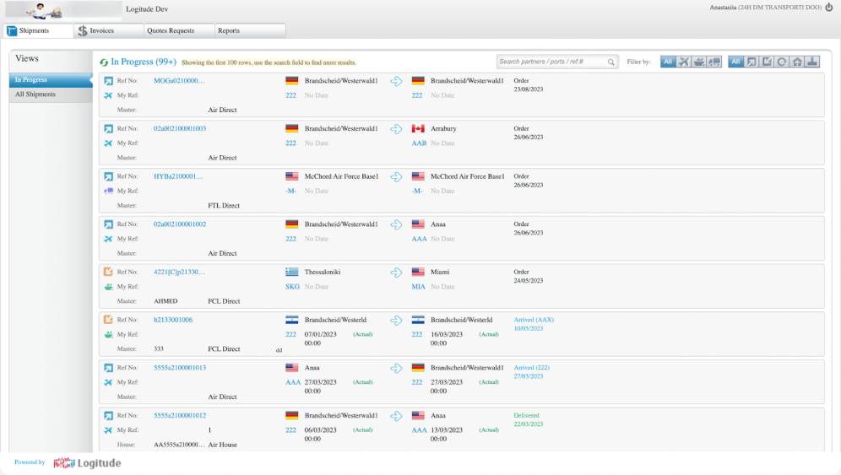The image size is (841, 475).
Task: Click route arrow on Thessaloniki to Miami row
Action: pyautogui.click(x=396, y=273)
